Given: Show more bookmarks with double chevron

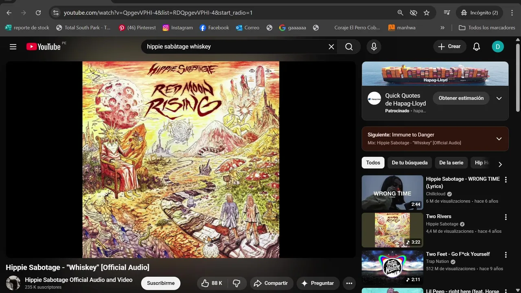Looking at the screenshot, I should [x=442, y=28].
